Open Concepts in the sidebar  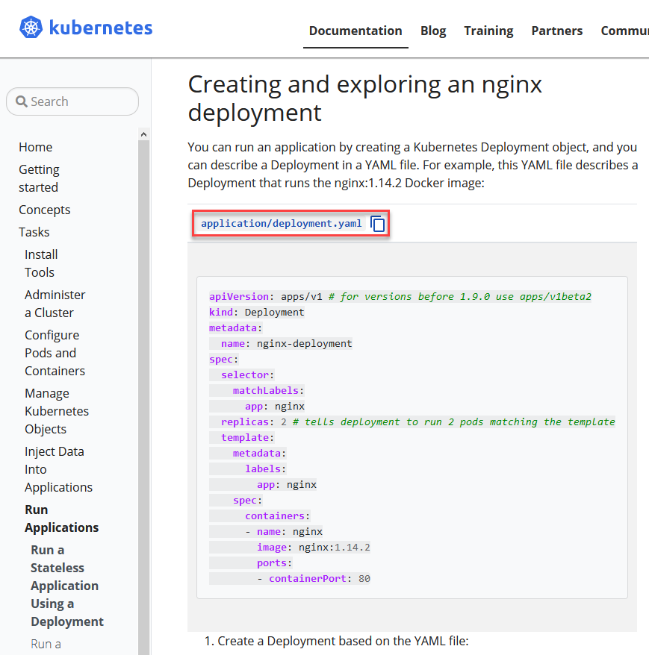click(x=44, y=210)
